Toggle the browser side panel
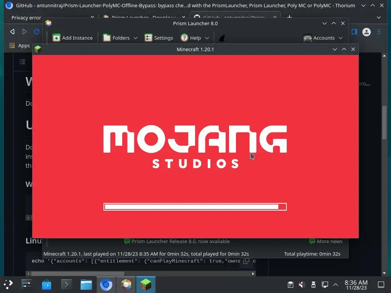Image resolution: width=391 pixels, height=293 pixels. (354, 32)
